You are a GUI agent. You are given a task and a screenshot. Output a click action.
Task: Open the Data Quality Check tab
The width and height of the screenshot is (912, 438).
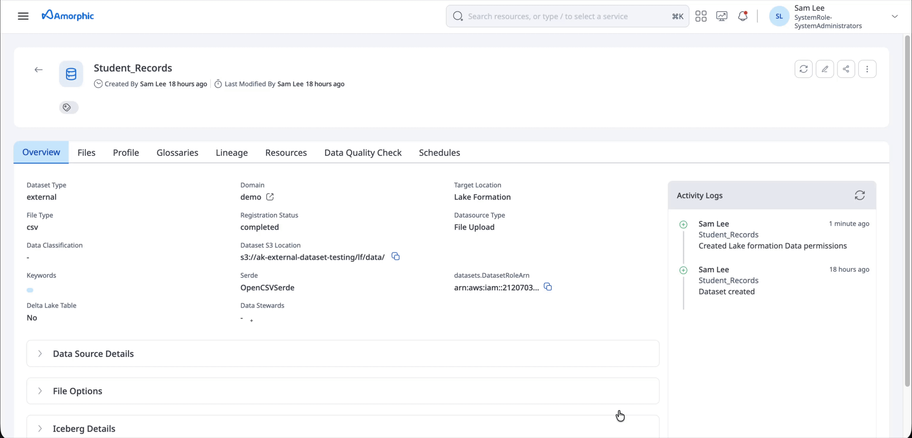(363, 153)
